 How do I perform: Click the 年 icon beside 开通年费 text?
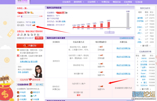[18, 56]
